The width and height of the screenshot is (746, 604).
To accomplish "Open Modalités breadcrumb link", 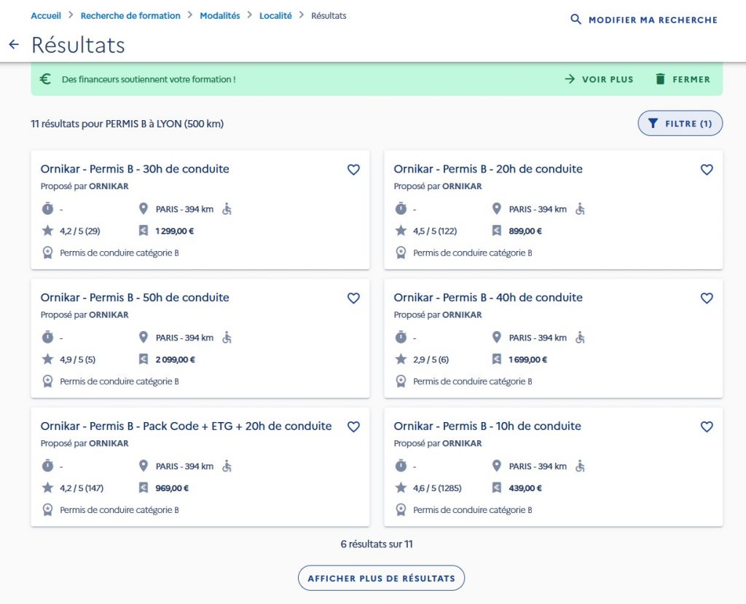I will pos(220,16).
